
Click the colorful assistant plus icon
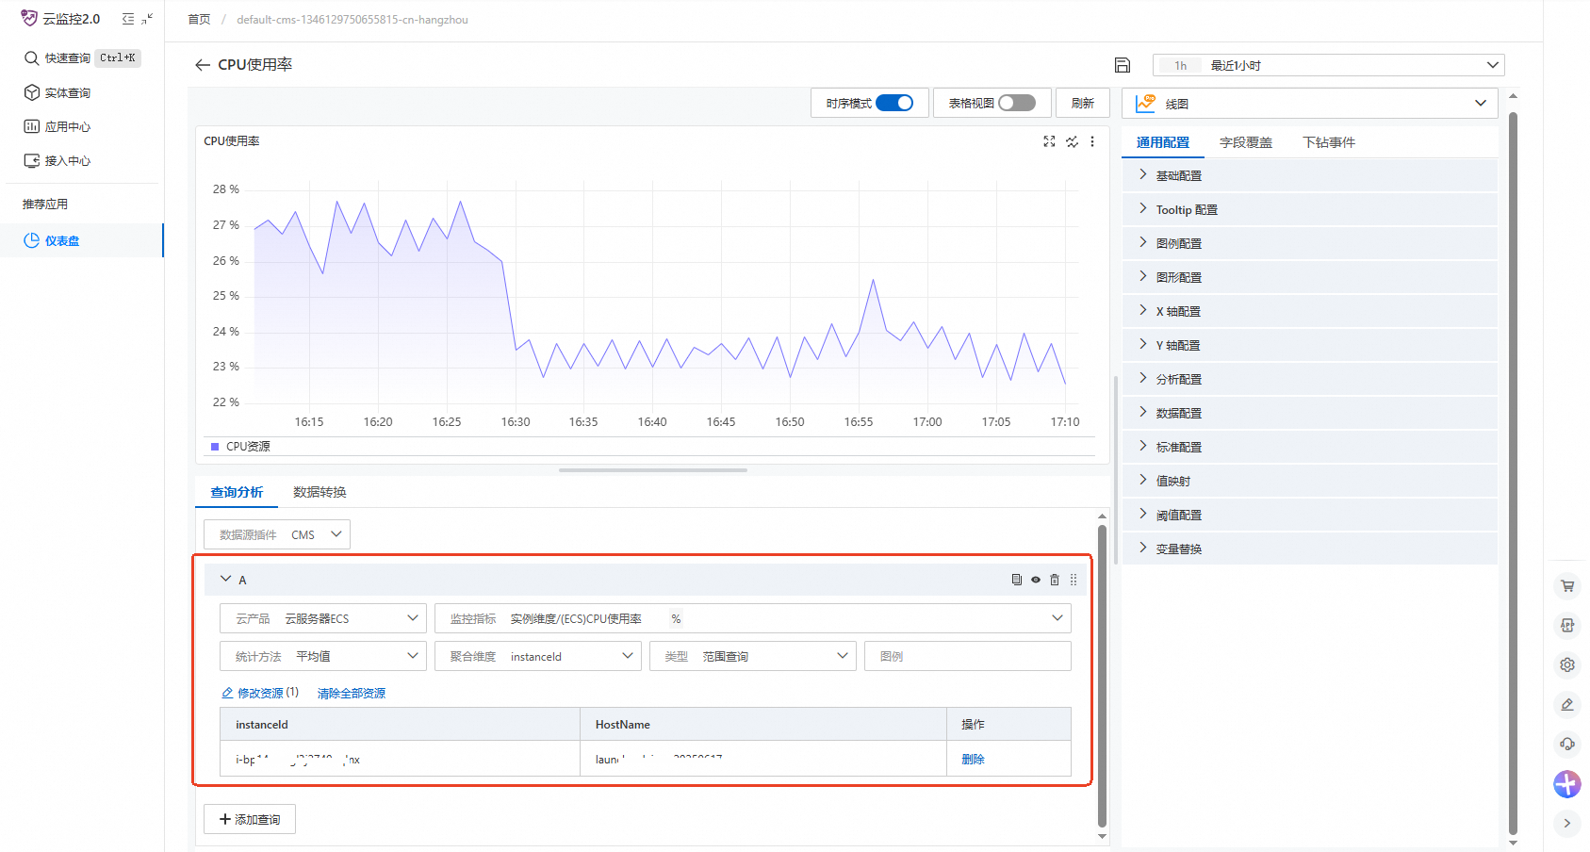pyautogui.click(x=1567, y=783)
